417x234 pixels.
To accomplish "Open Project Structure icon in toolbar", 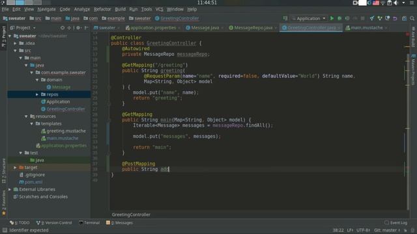I will (x=404, y=18).
